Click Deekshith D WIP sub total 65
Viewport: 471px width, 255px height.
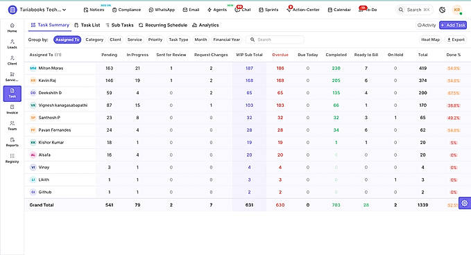(249, 93)
